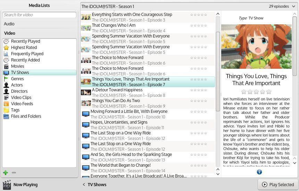Click the Now Playing clapperboard icon
This screenshot has width=299, height=191.
tap(7, 185)
